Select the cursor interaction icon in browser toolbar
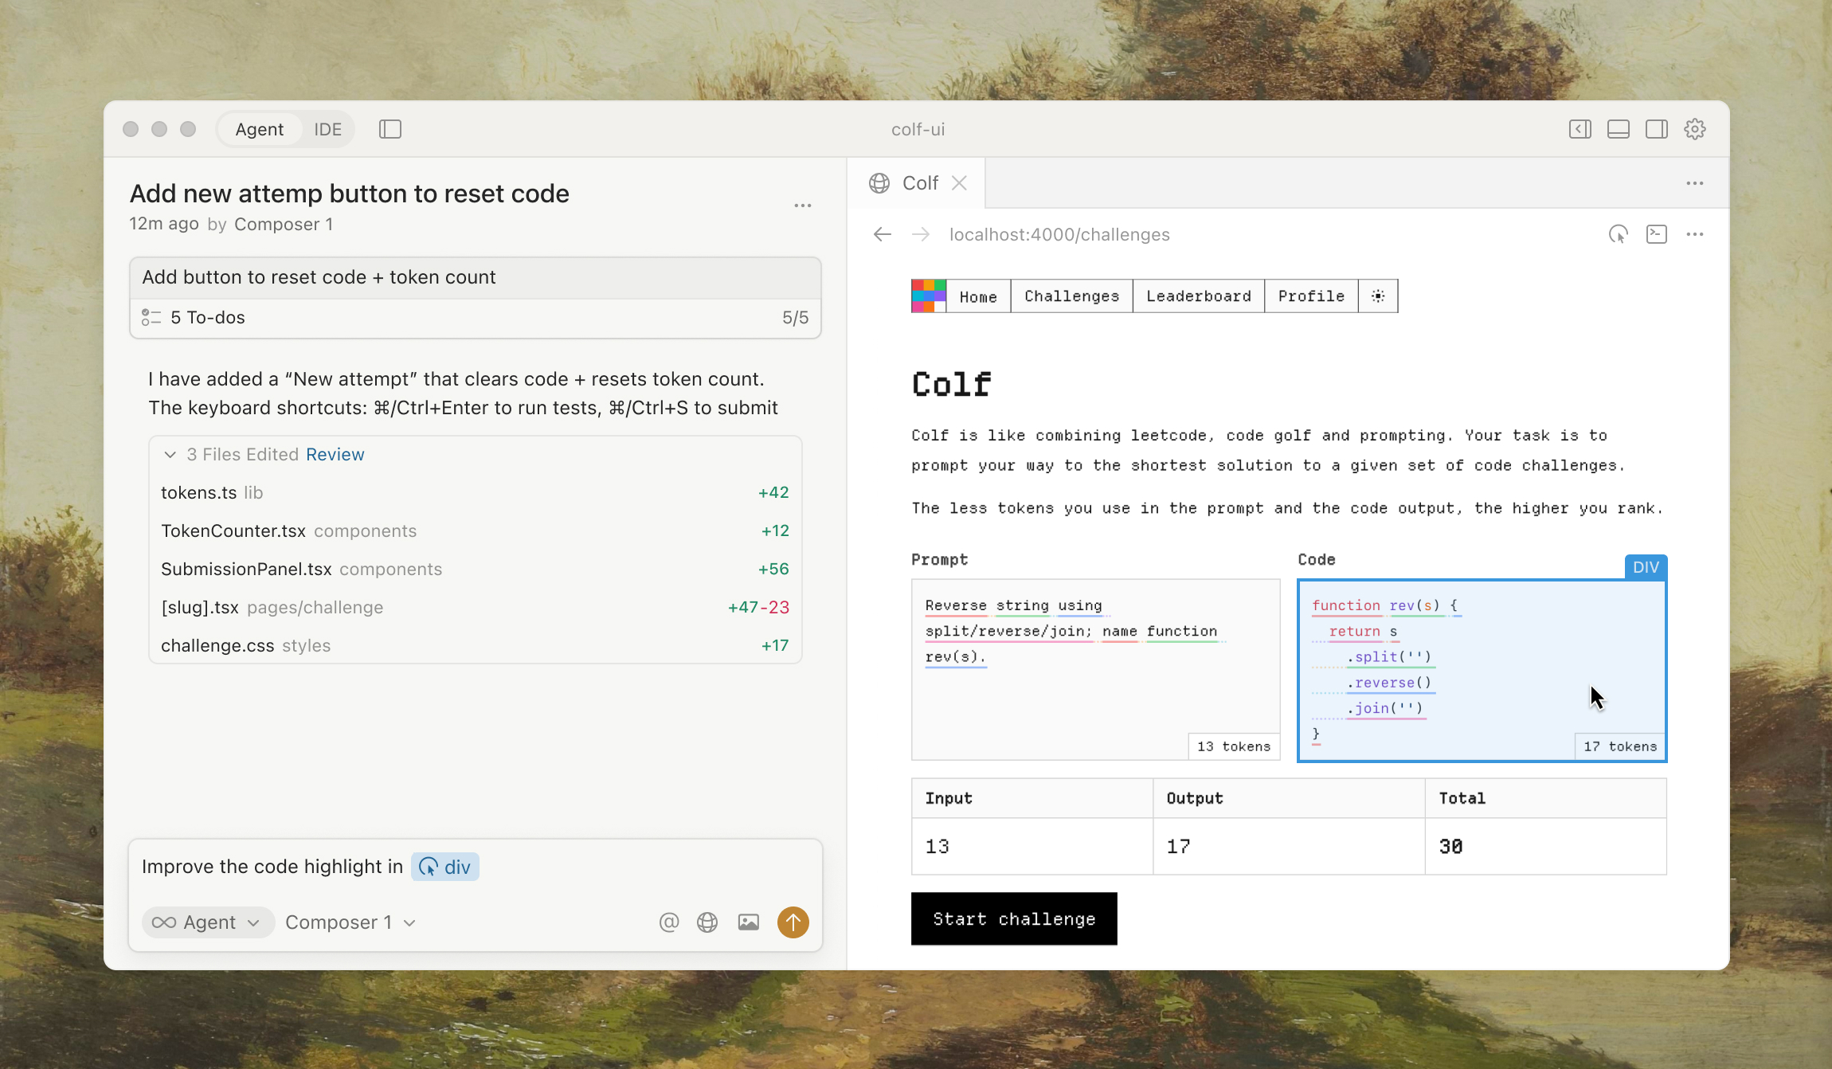 tap(1618, 233)
